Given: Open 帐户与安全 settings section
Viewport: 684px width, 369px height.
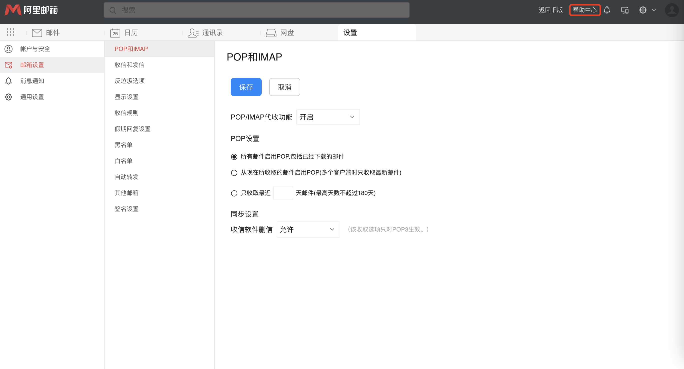Looking at the screenshot, I should click(52, 49).
